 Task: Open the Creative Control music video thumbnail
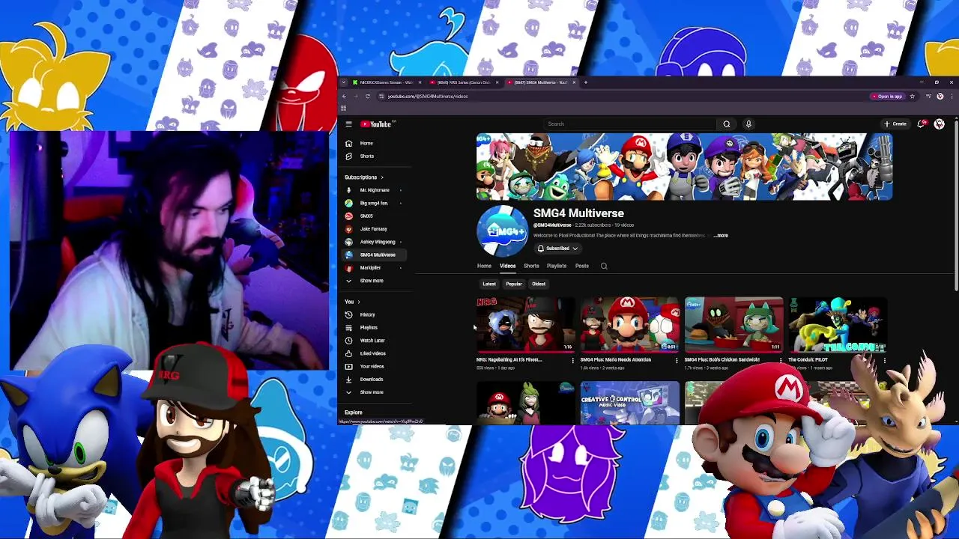(630, 403)
